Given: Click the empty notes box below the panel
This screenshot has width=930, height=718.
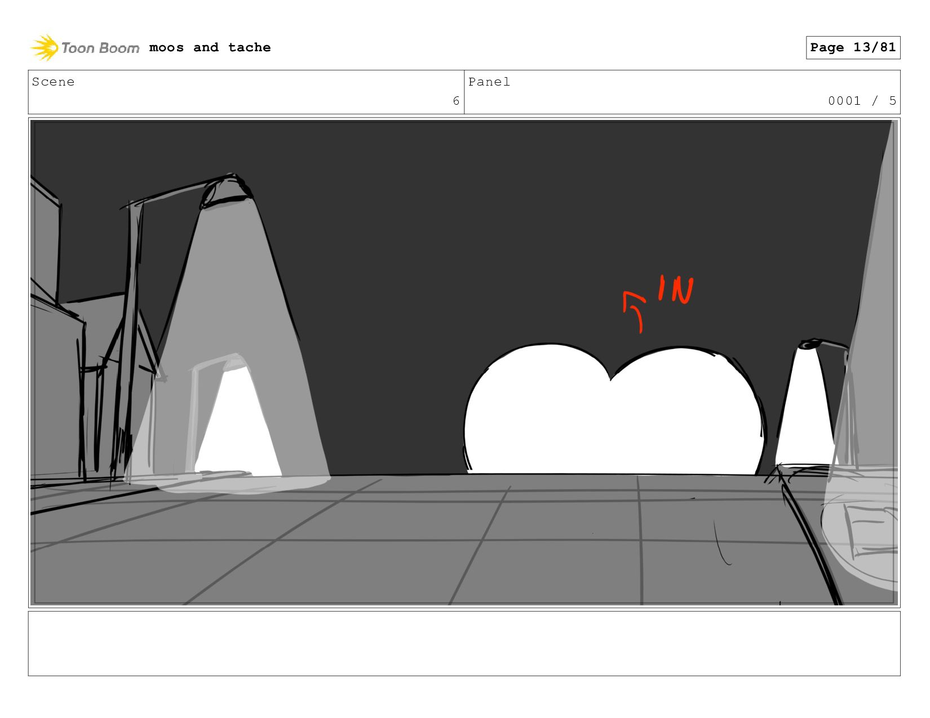Looking at the screenshot, I should [464, 644].
